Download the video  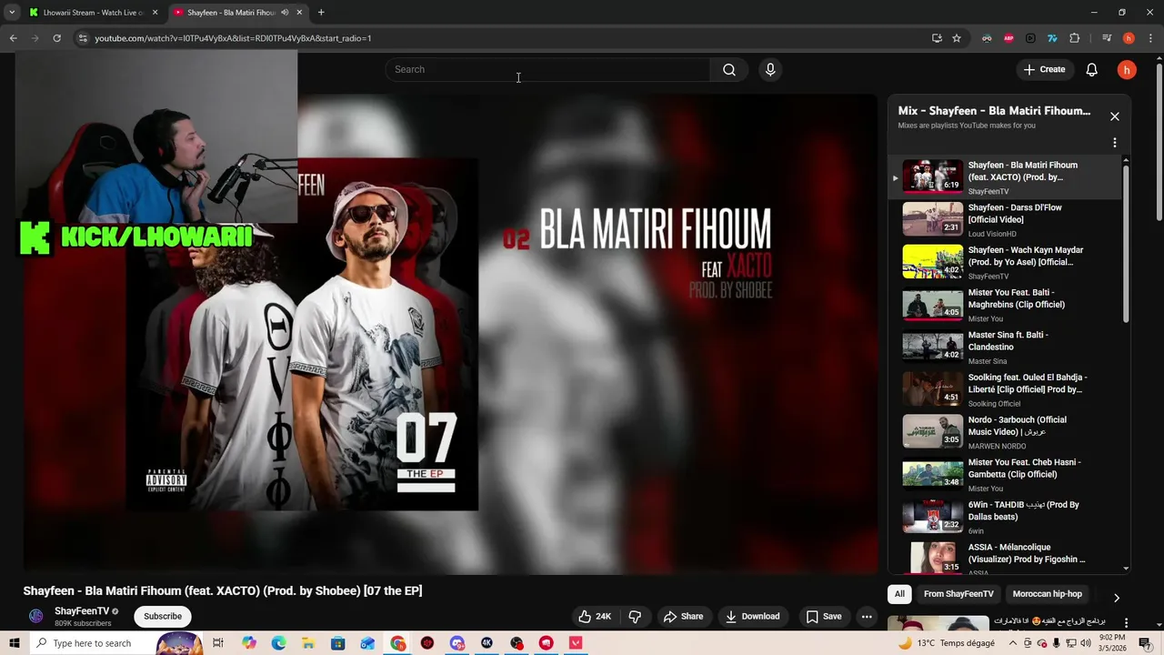752,617
